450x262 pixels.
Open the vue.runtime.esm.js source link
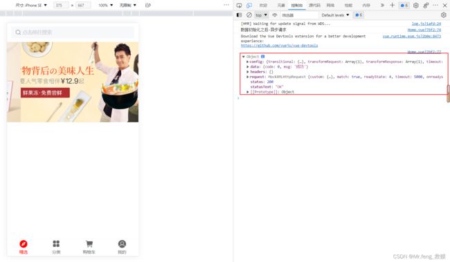tap(411, 37)
